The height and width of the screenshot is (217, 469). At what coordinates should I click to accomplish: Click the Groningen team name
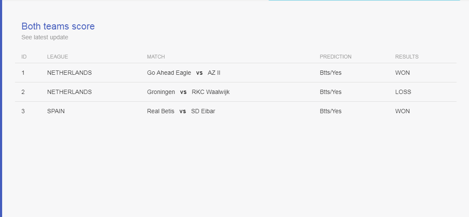click(x=161, y=92)
